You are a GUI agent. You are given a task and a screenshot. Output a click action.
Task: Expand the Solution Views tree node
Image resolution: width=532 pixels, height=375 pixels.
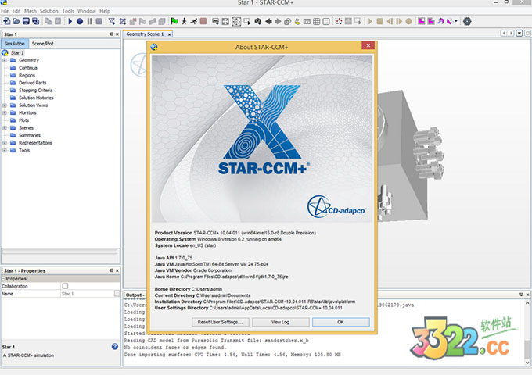point(5,105)
